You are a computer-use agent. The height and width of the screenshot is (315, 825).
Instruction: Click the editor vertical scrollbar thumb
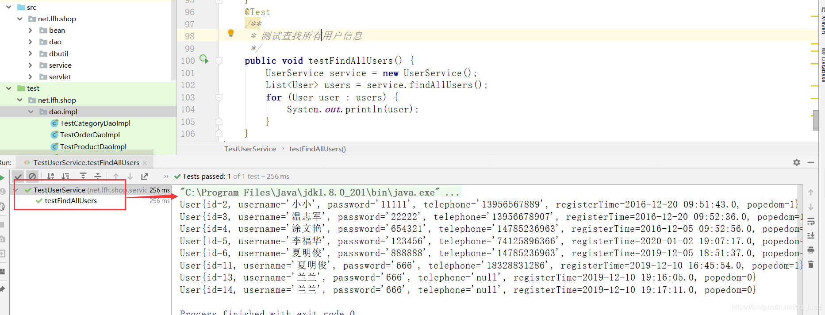click(x=815, y=121)
